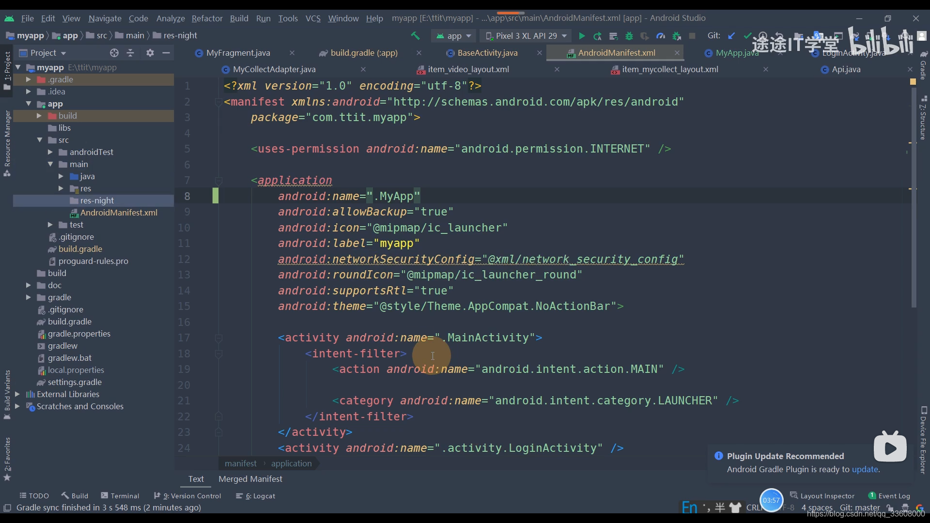Click the green change marker on line 8
930x523 pixels.
(215, 196)
